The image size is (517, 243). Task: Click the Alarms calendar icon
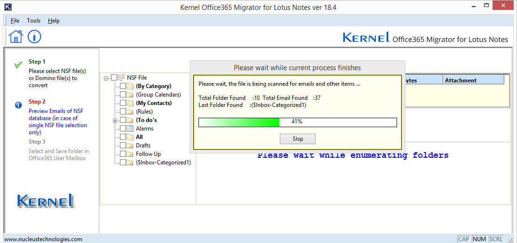click(130, 129)
